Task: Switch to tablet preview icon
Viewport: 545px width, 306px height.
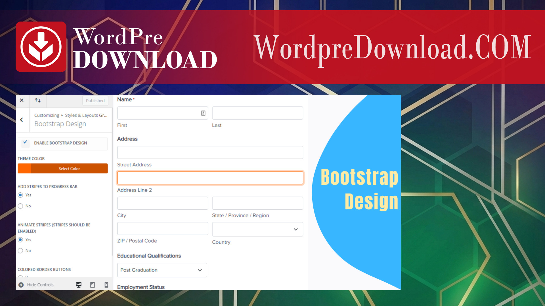Action: 93,285
